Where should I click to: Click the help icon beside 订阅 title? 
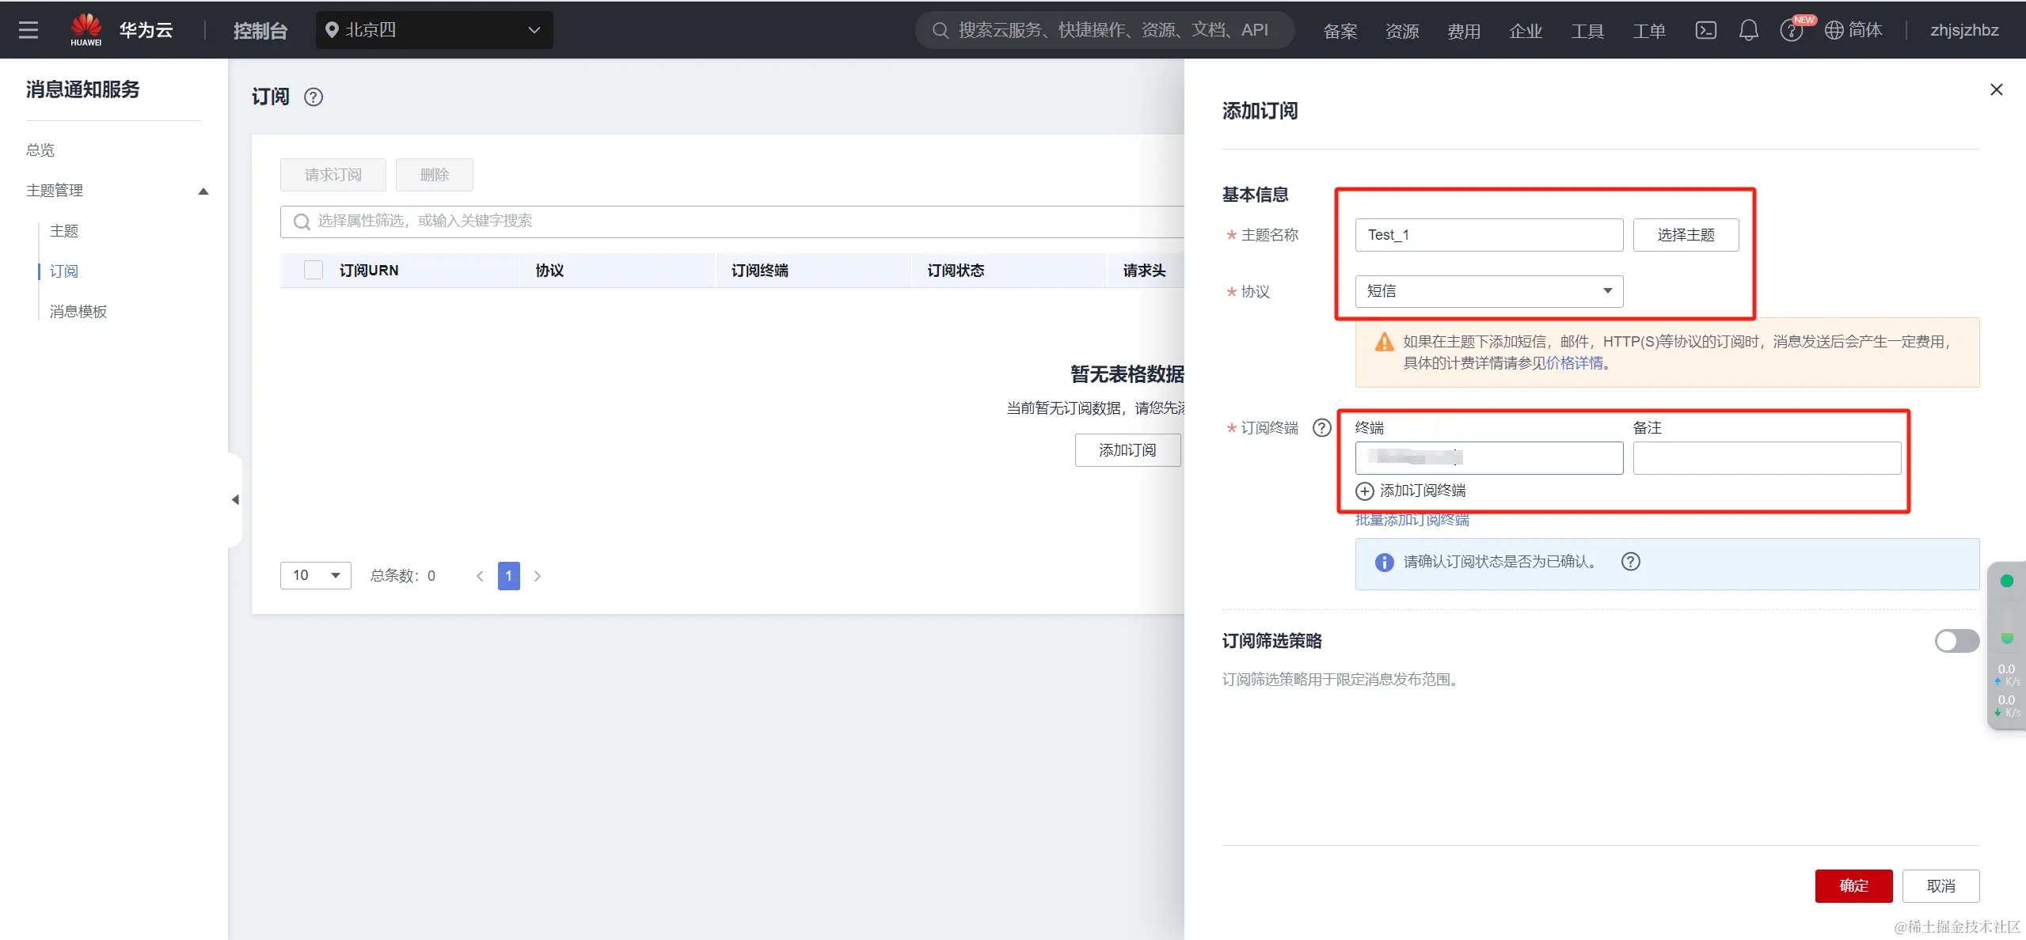click(x=314, y=97)
